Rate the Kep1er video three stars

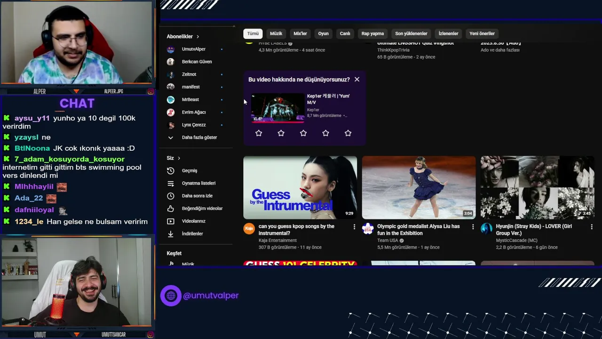pyautogui.click(x=303, y=133)
